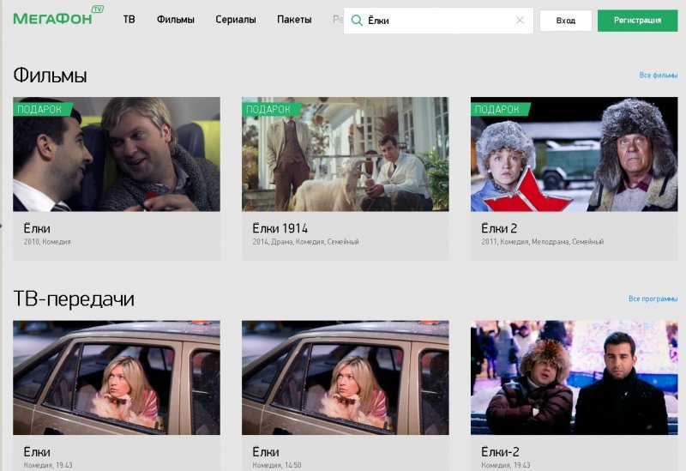686x471 pixels.
Task: Clear the search field with X icon
Action: (520, 21)
